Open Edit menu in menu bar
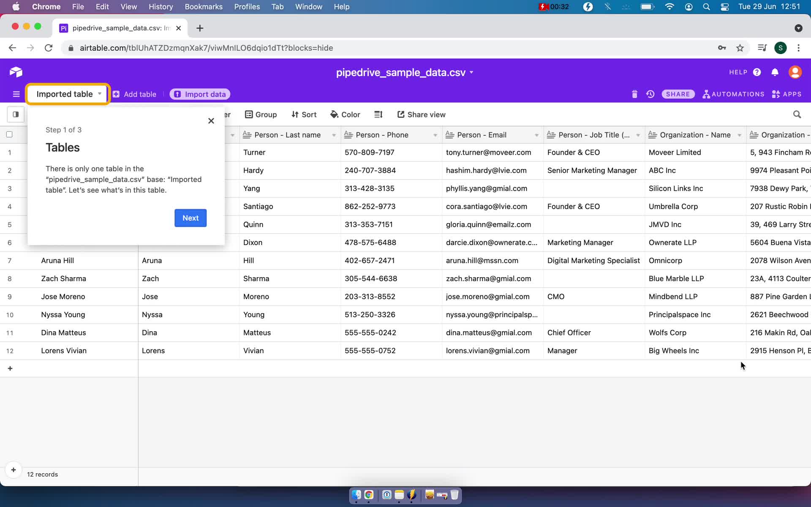811x507 pixels. [x=102, y=7]
